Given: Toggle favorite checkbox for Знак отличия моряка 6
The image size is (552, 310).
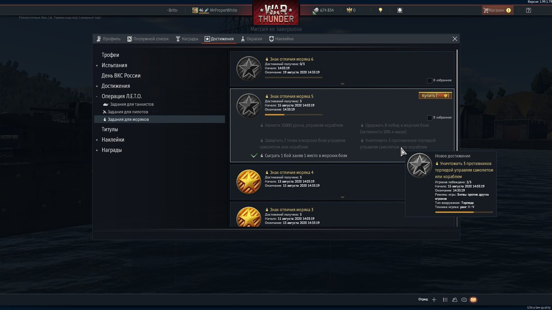Looking at the screenshot, I should (430, 81).
